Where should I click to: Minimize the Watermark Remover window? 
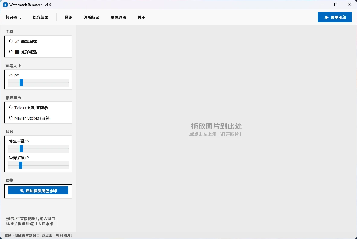322,5
